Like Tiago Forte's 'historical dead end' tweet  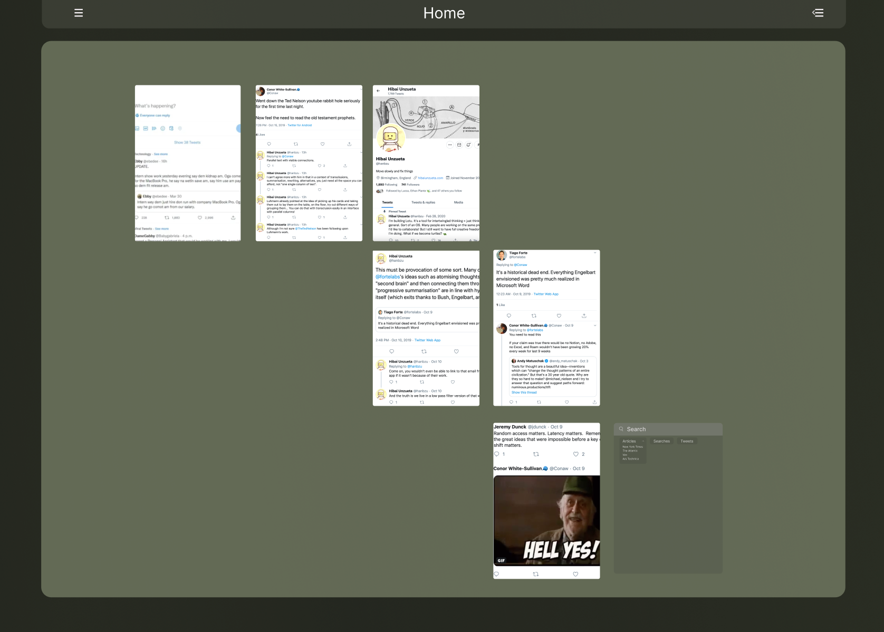coord(559,315)
